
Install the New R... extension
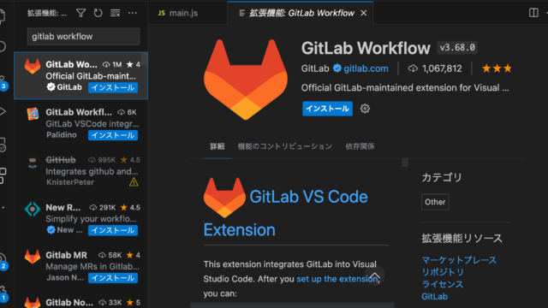(113, 230)
